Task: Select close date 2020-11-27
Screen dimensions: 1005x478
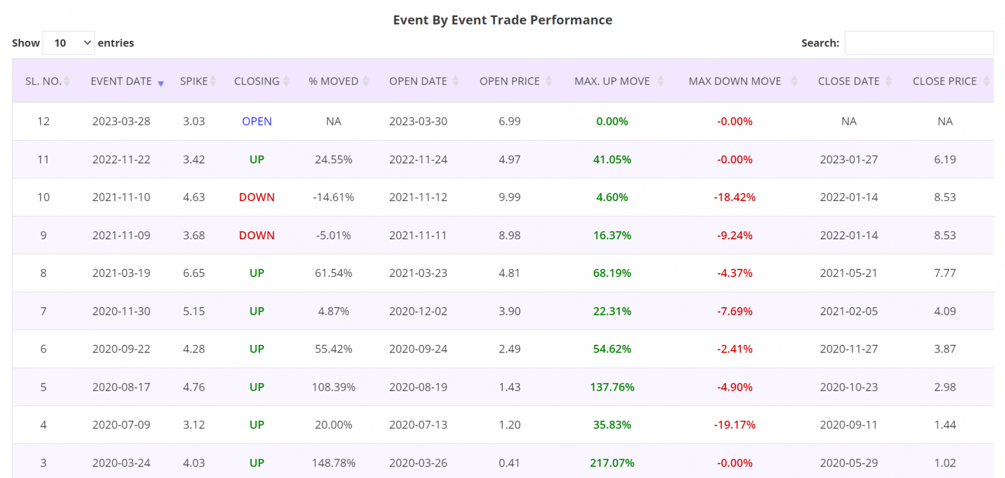Action: coord(849,349)
